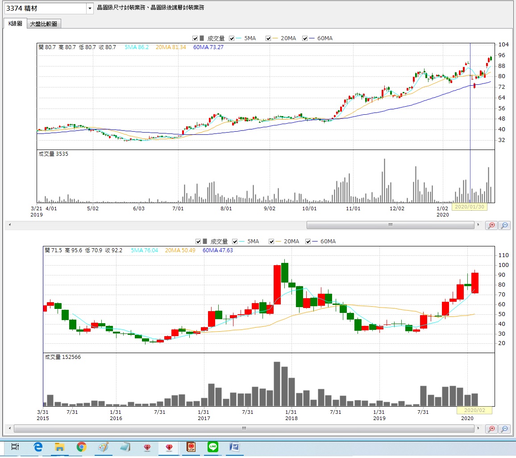Launch LINE from the taskbar
The image size is (516, 458).
coord(213,447)
